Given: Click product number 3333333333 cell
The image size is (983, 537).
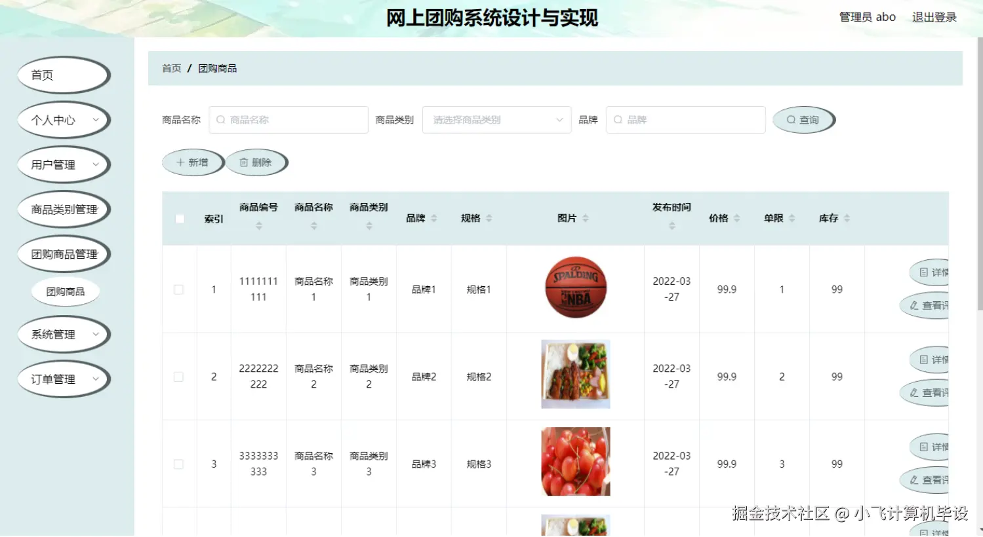Looking at the screenshot, I should (258, 464).
